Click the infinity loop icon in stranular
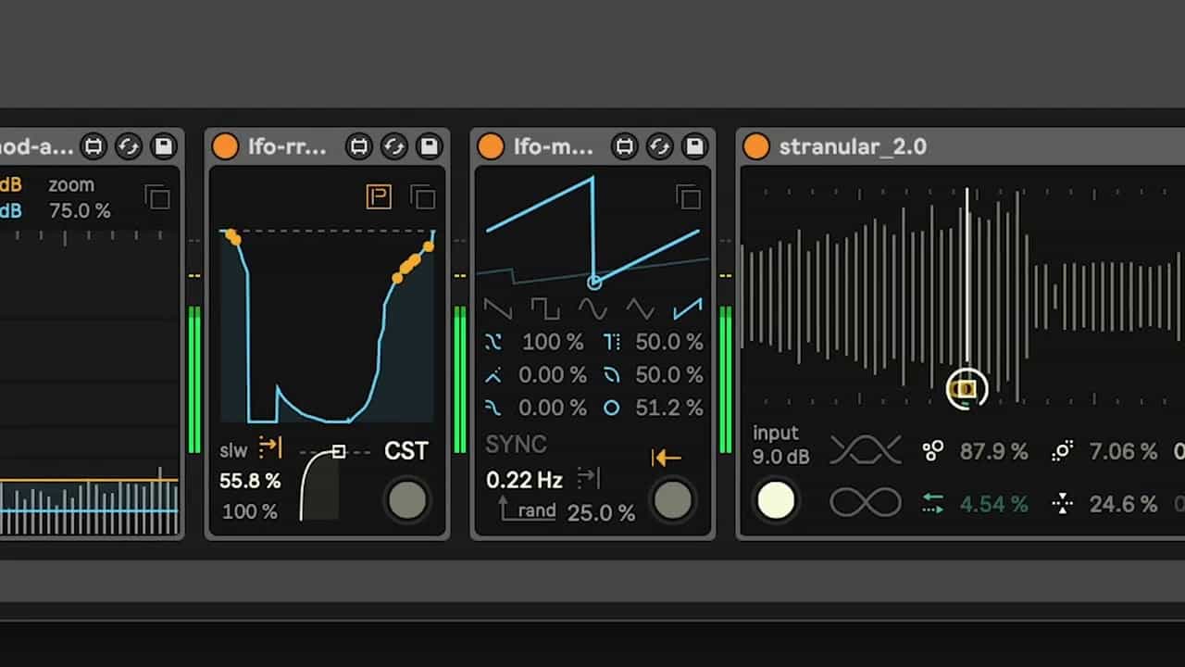This screenshot has height=667, width=1185. (x=865, y=503)
